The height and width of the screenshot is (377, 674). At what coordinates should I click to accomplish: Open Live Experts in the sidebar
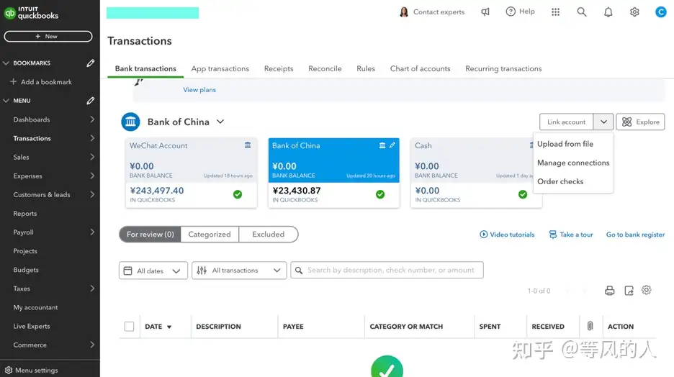32,327
